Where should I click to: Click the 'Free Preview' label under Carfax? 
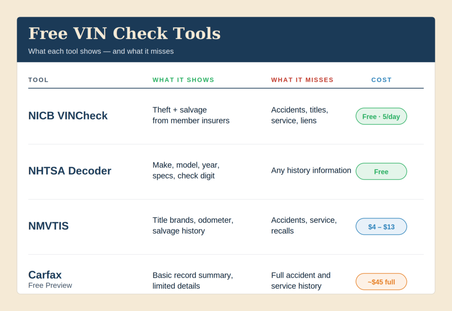pyautogui.click(x=50, y=285)
